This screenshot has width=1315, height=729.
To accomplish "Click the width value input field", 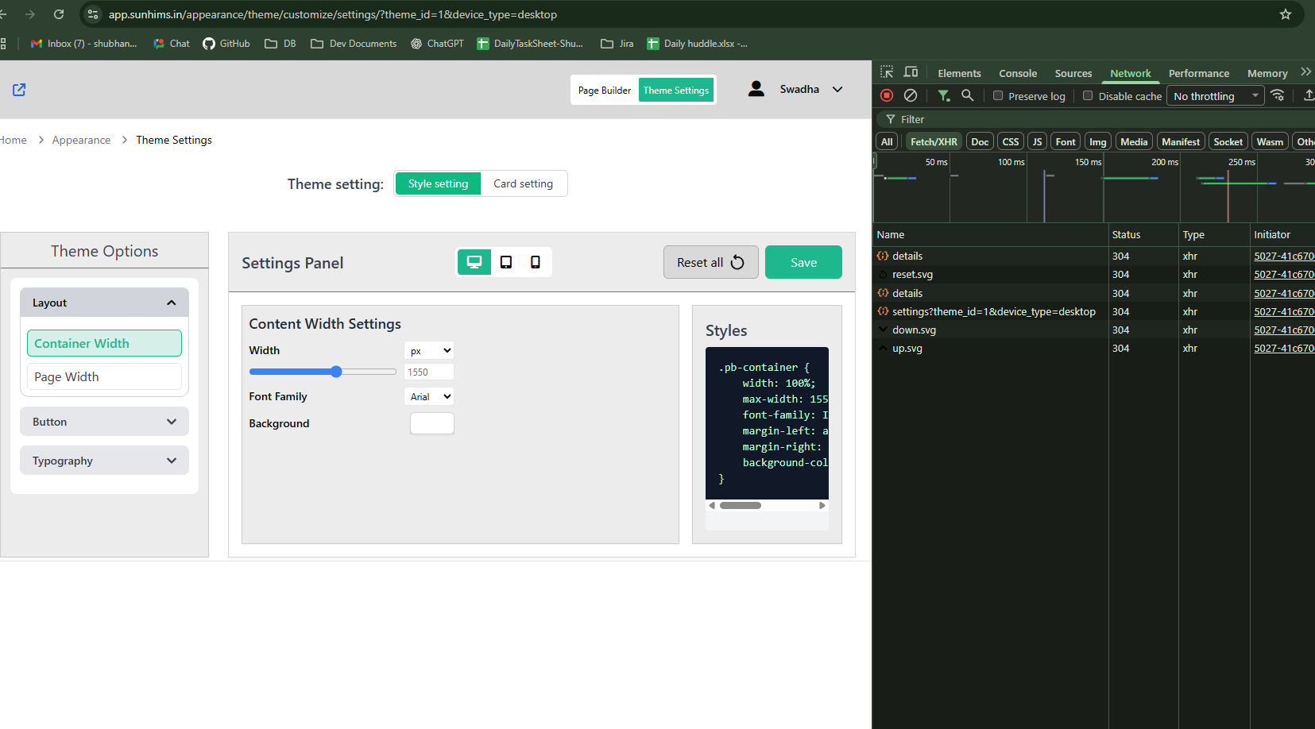I will (429, 372).
